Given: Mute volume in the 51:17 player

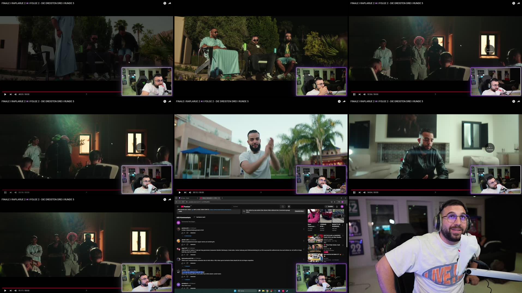Looking at the screenshot, I should click(x=16, y=291).
